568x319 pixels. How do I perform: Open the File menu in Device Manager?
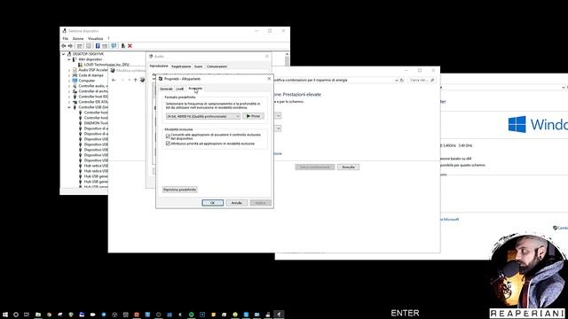click(x=65, y=39)
